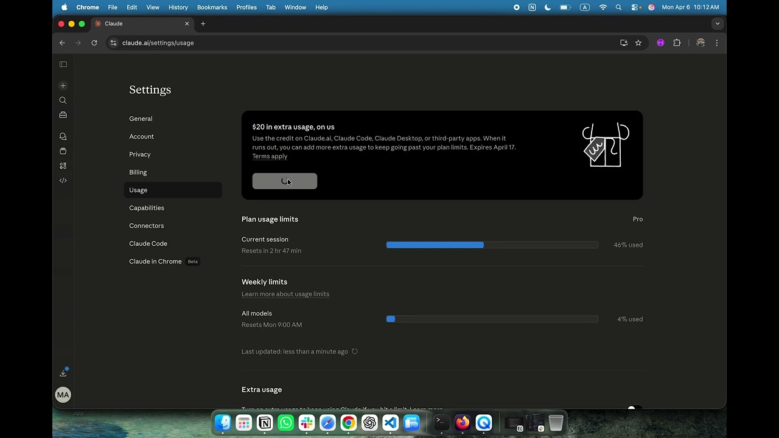This screenshot has width=779, height=438.
Task: Open Notion from the Dock
Action: point(265,423)
